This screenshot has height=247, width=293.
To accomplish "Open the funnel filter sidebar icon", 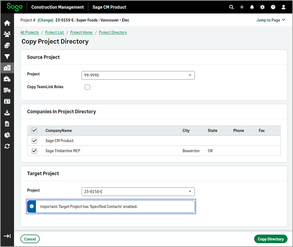I will click(7, 57).
